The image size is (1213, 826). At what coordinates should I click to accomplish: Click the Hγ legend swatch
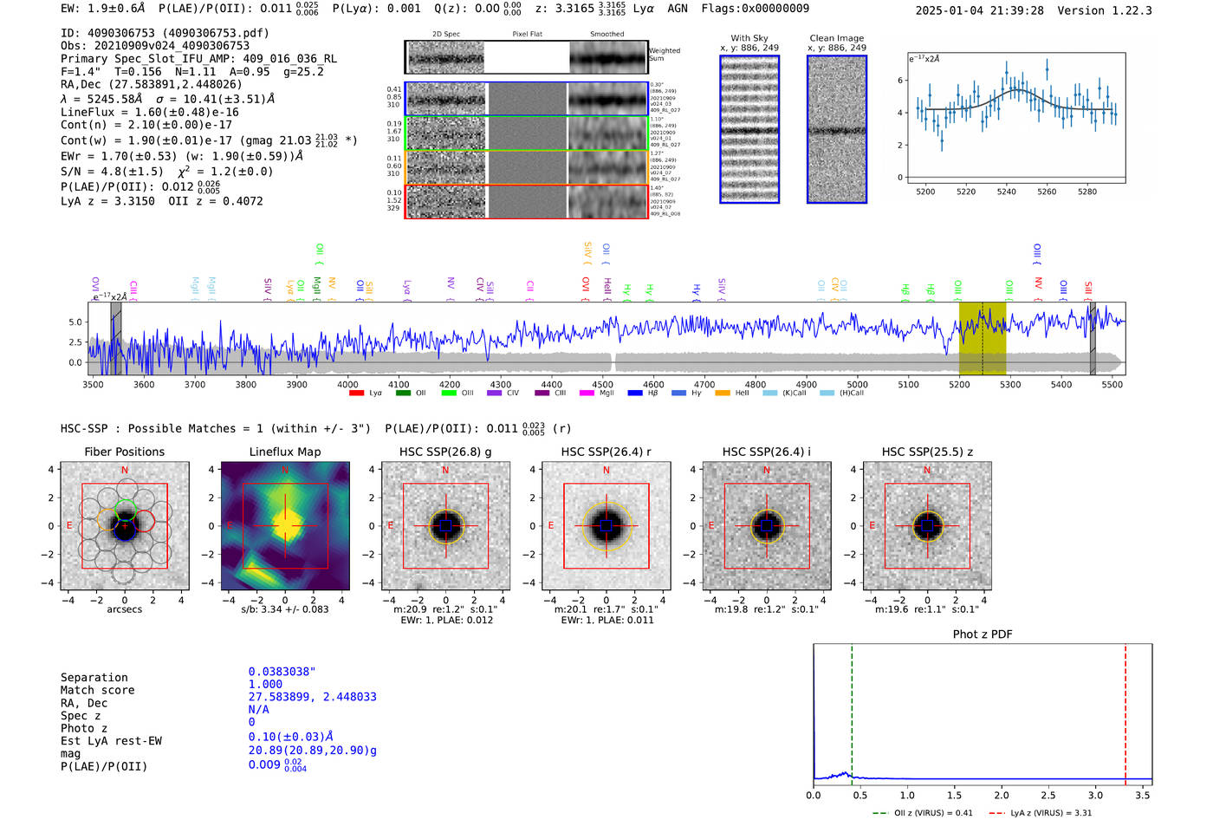(x=678, y=393)
